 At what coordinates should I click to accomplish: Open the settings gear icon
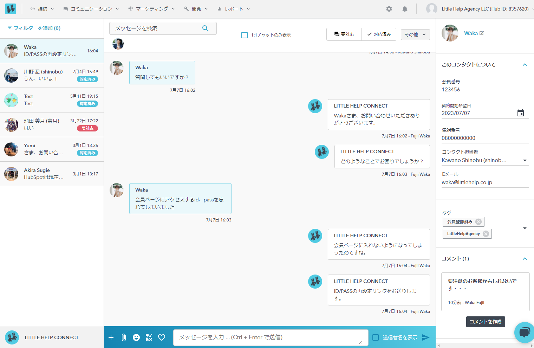pos(389,9)
